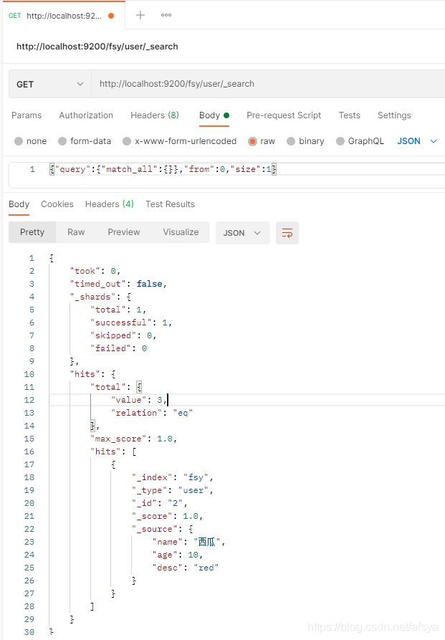Viewport: 445px width, 640px height.
Task: Open the response Cookies tab
Action: (x=57, y=204)
